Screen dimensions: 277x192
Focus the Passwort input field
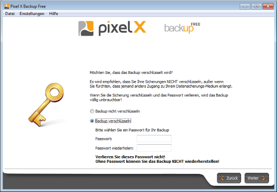pyautogui.click(x=154, y=138)
